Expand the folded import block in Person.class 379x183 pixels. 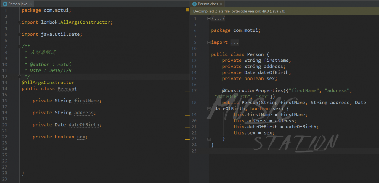coord(209,43)
